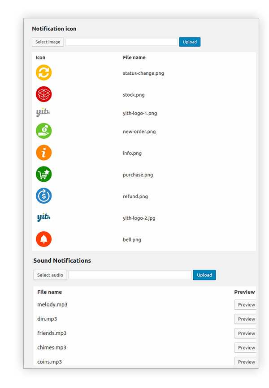The height and width of the screenshot is (388, 269).
Task: Select the blue yith-logo-2 icon
Action: [43, 217]
